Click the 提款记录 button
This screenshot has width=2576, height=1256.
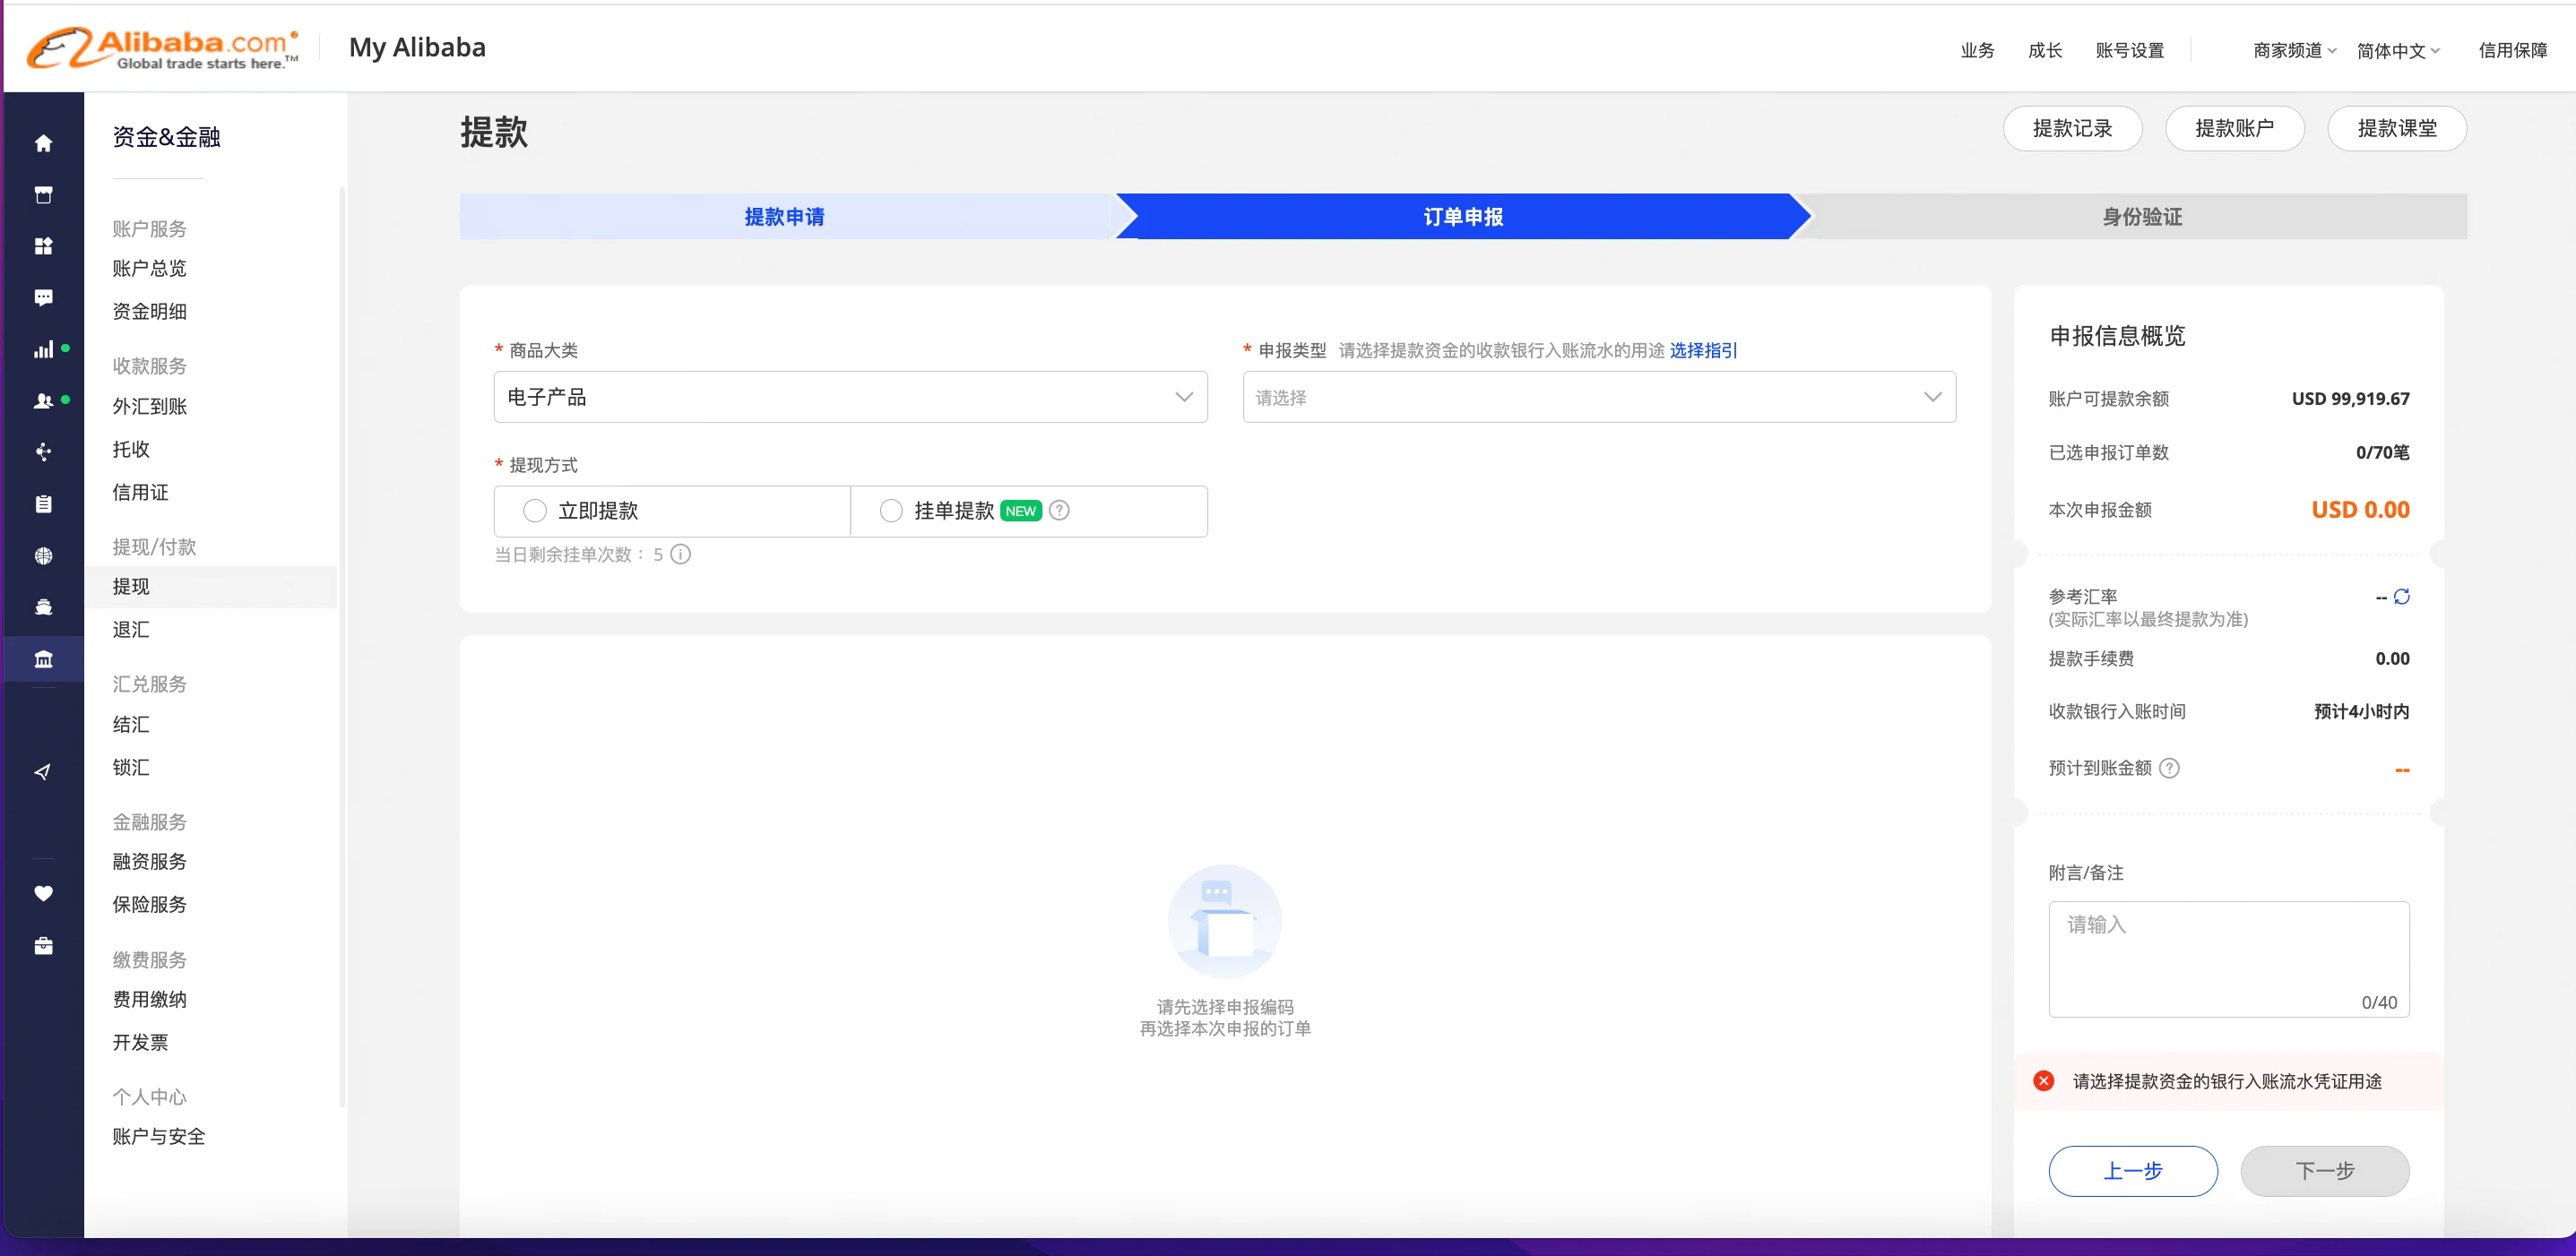pos(2071,129)
